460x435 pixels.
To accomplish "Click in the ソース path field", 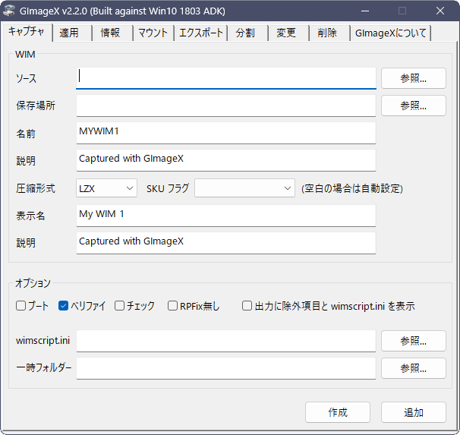I will coord(226,78).
